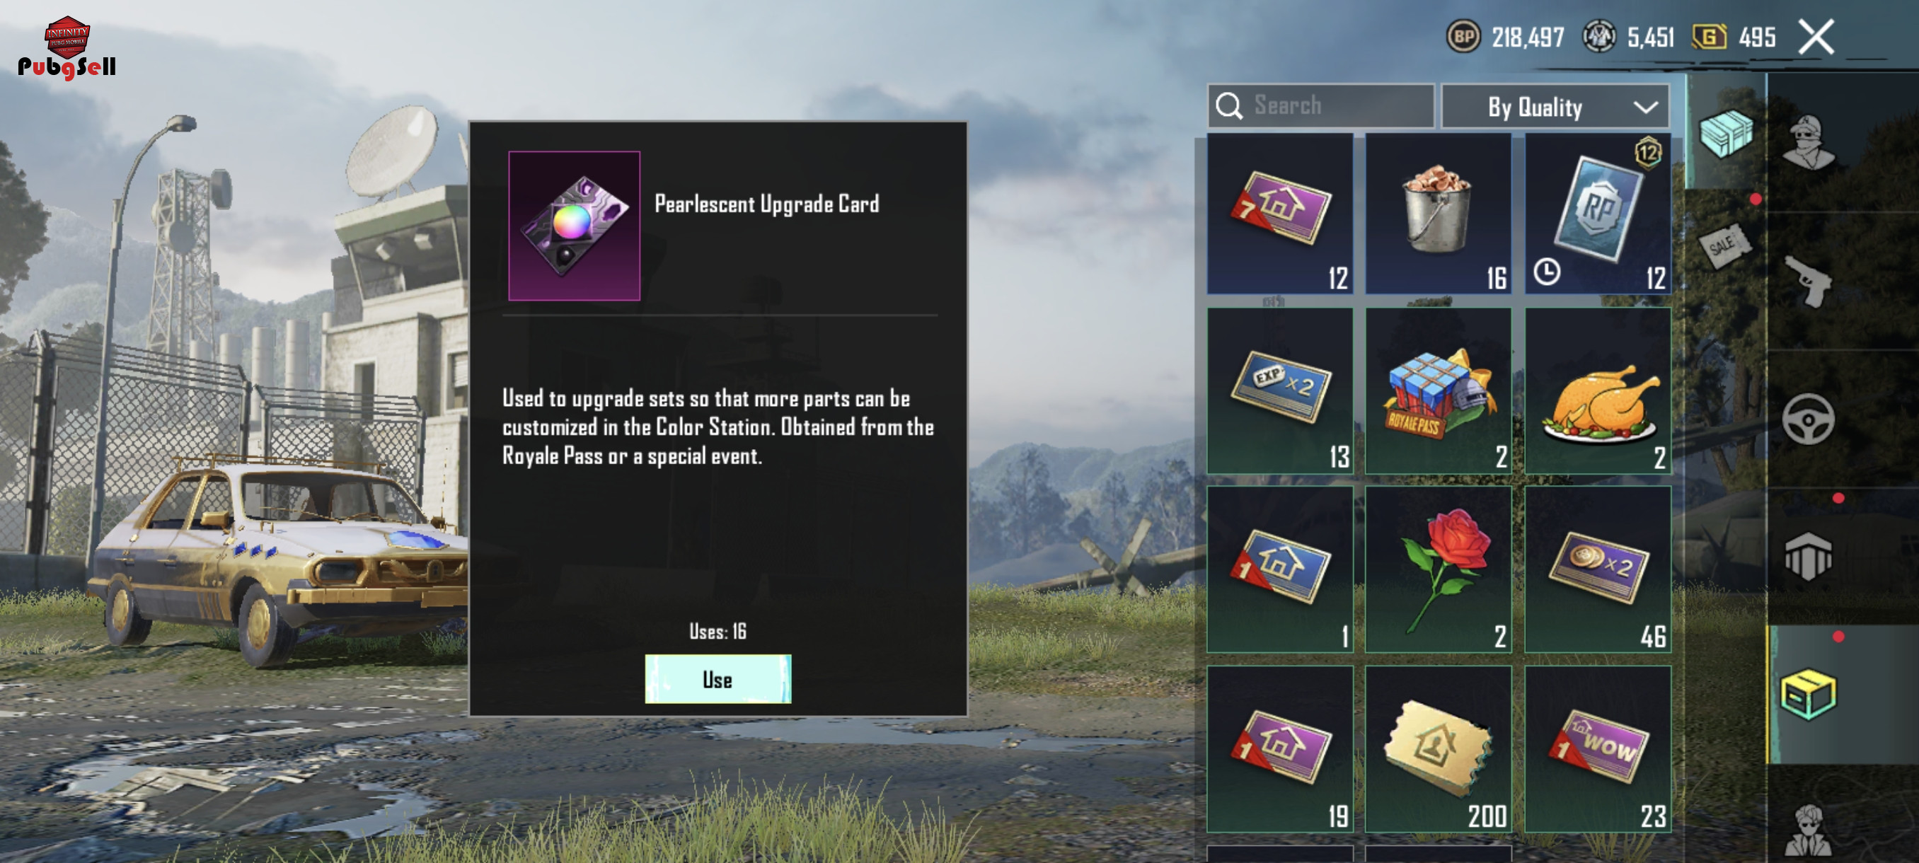Image resolution: width=1919 pixels, height=863 pixels.
Task: Open the By Quality sort dropdown
Action: [x=1555, y=107]
